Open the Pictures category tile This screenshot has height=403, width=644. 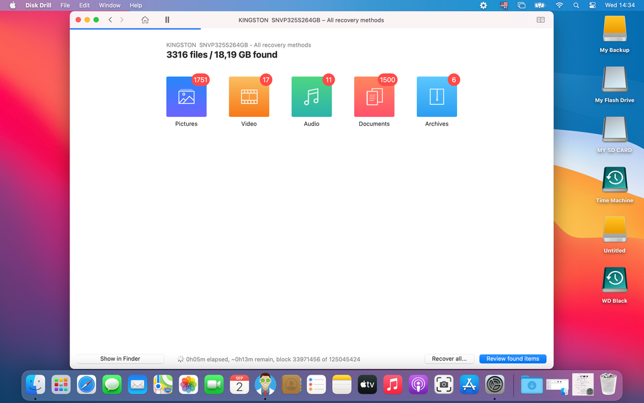pos(186,97)
